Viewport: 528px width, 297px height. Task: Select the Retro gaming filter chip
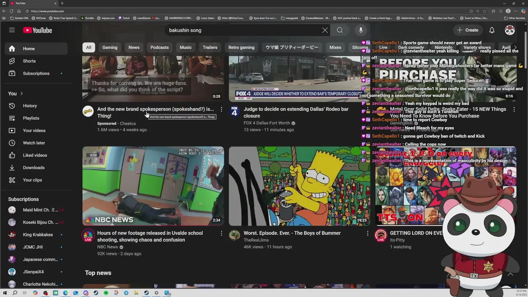(241, 47)
